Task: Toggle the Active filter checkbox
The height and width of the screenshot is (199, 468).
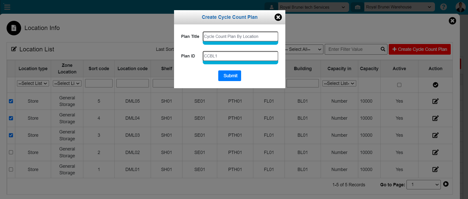Action: pyautogui.click(x=399, y=85)
